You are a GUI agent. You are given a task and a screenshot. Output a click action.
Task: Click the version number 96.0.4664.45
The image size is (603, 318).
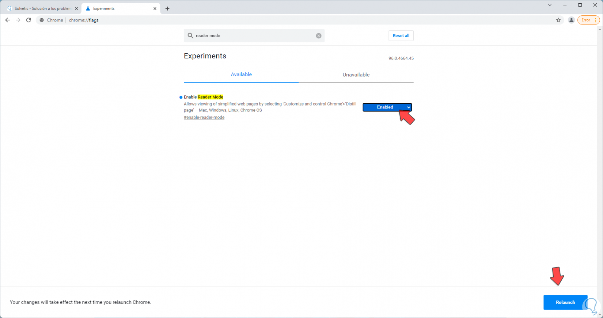[401, 58]
